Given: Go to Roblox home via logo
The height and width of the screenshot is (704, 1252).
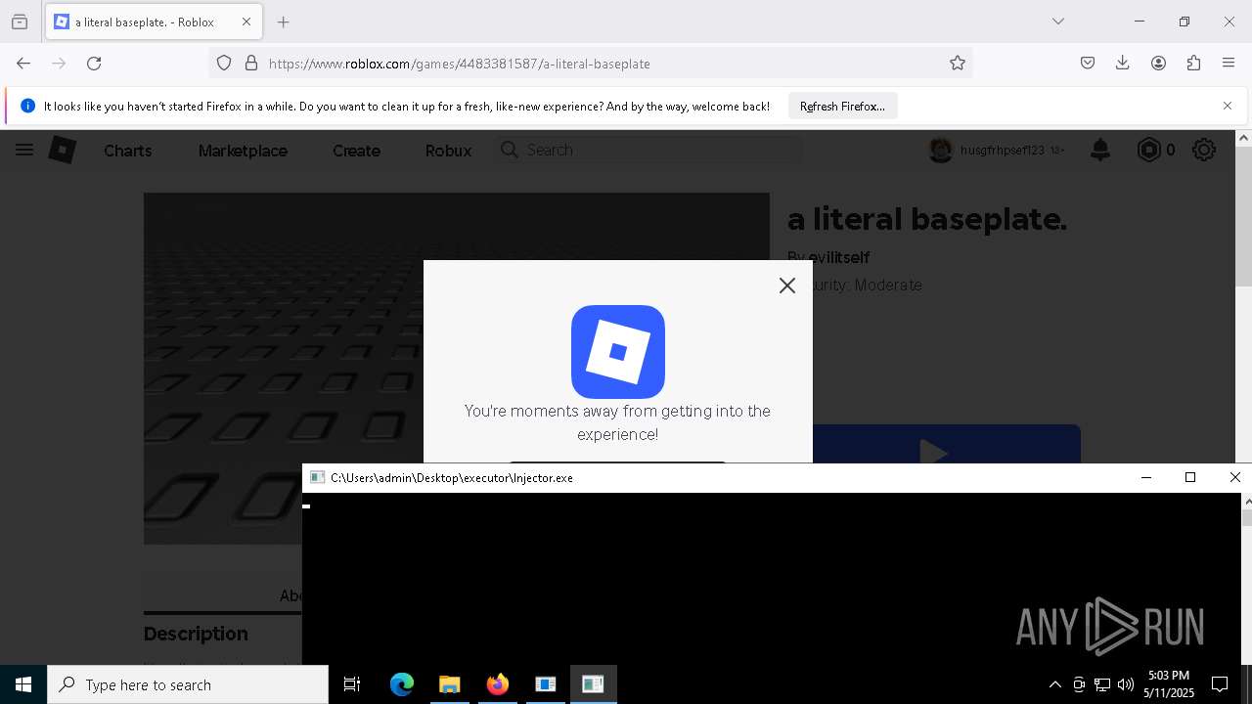Looking at the screenshot, I should click(63, 150).
